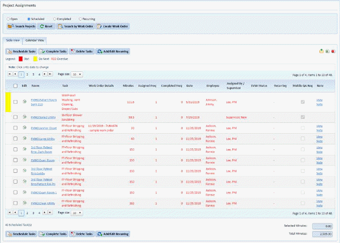Click the edit icon for FNMS Large Utility row
The height and width of the screenshot is (243, 340).
25,139
